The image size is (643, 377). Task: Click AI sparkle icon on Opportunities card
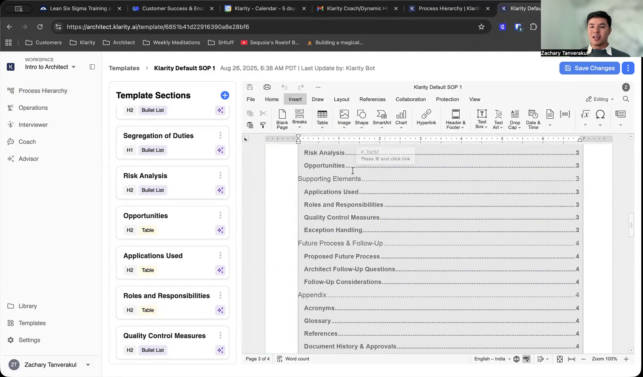[x=220, y=230]
